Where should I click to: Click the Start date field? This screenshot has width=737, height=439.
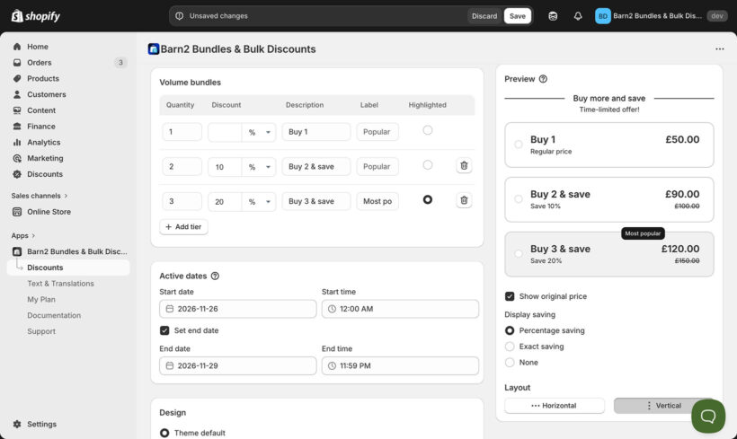[x=237, y=309]
